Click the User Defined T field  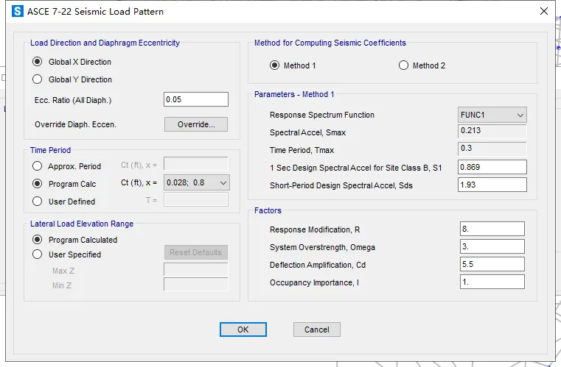pos(195,199)
